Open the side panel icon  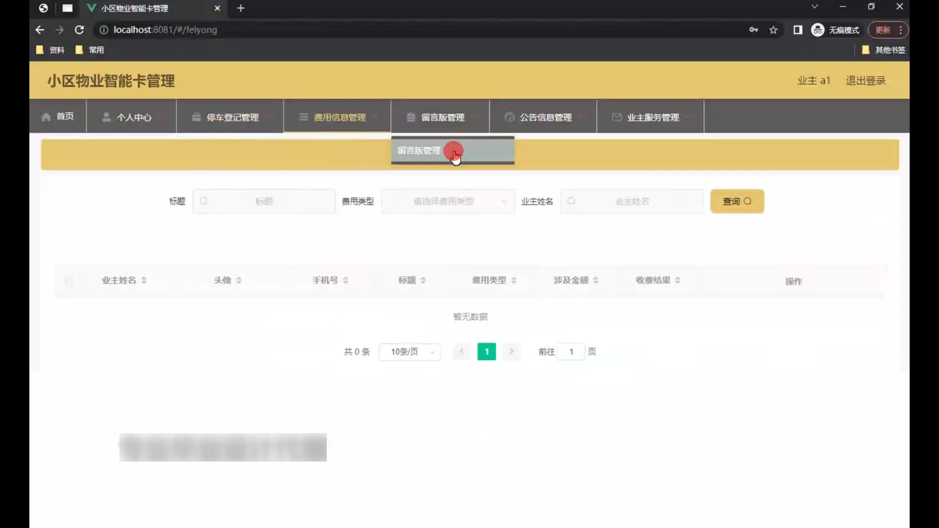[x=798, y=30]
